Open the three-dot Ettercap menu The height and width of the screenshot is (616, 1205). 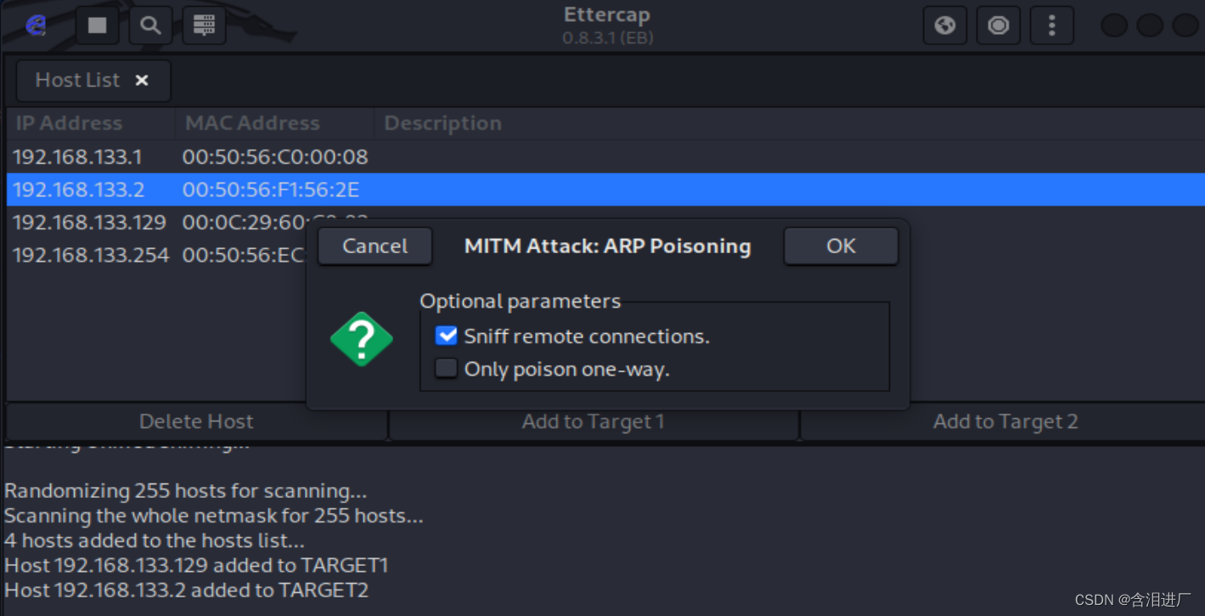[1052, 25]
